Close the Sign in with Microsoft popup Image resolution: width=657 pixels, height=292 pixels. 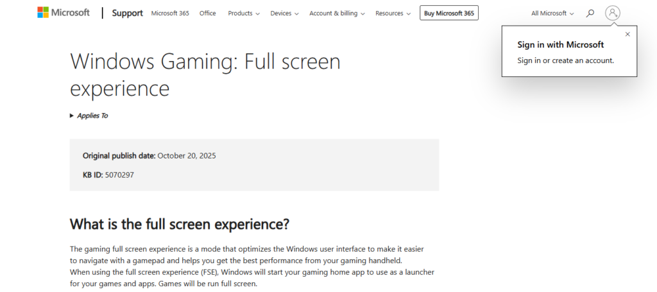coord(627,35)
